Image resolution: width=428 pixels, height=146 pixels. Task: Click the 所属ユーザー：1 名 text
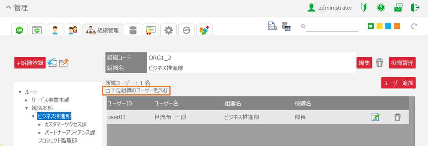click(x=128, y=83)
